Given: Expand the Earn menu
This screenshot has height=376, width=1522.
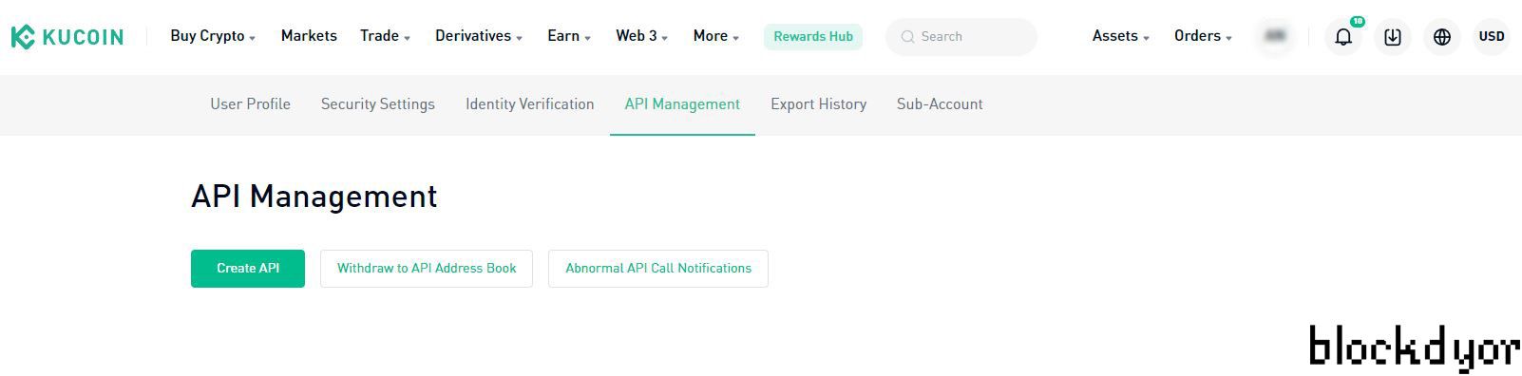Looking at the screenshot, I should (569, 36).
